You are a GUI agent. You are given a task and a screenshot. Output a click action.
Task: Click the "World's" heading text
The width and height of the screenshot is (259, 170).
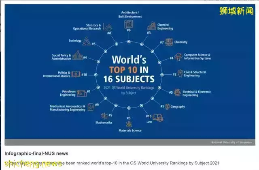129,60
